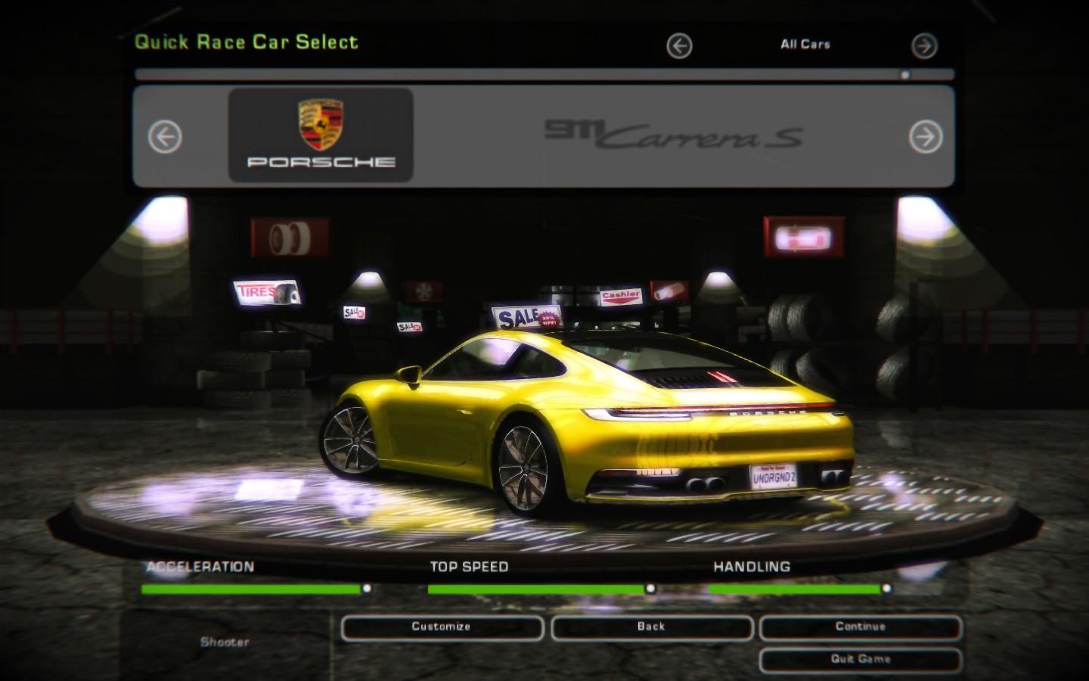Click the ACCELERATION label
This screenshot has width=1089, height=681.
[200, 567]
